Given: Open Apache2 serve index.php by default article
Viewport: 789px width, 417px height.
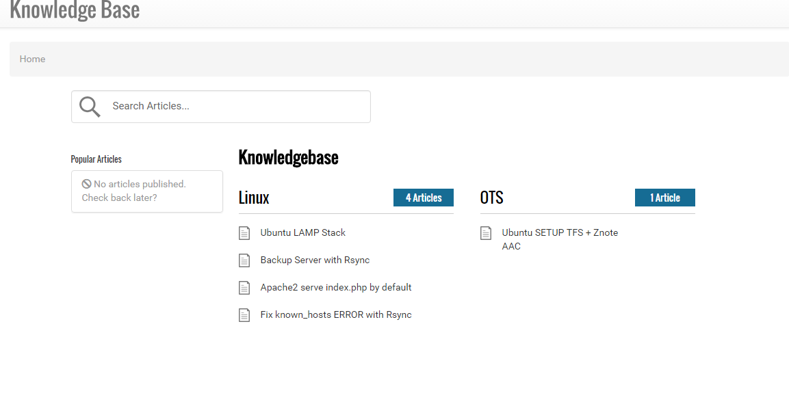Looking at the screenshot, I should (x=335, y=287).
